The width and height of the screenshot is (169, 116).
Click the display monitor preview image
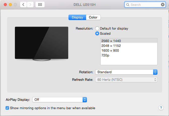pyautogui.click(x=42, y=44)
